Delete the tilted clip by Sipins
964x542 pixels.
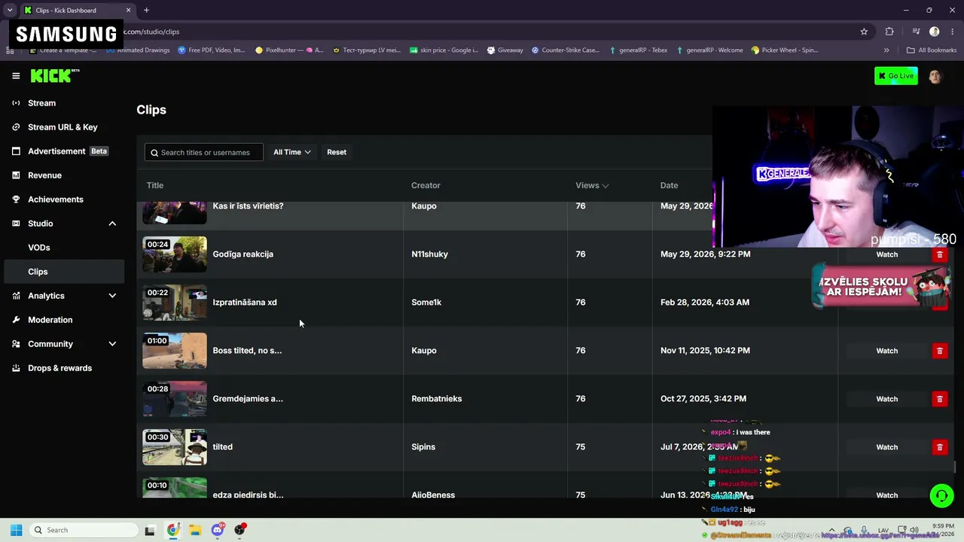(x=939, y=447)
